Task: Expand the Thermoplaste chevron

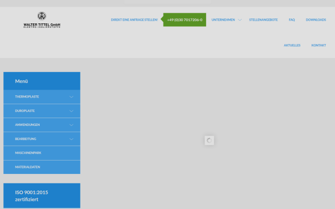Action: (71, 97)
